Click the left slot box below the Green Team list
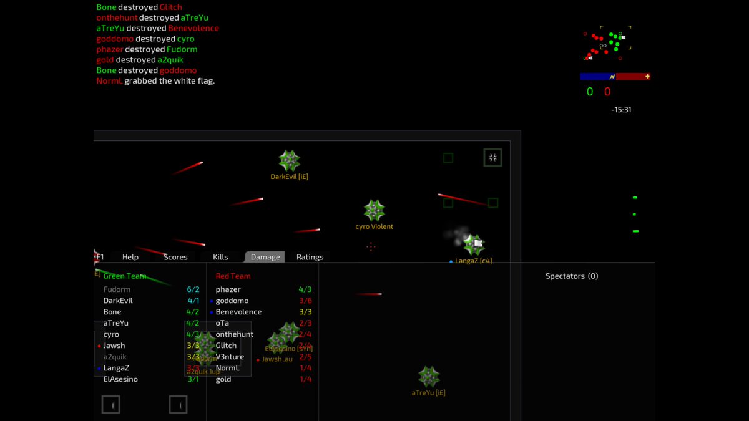Viewport: 749px width, 421px height. coord(111,405)
